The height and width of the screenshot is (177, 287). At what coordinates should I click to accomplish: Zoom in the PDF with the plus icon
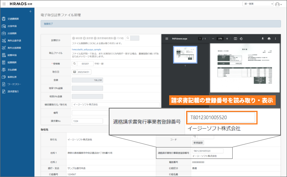coord(227,39)
